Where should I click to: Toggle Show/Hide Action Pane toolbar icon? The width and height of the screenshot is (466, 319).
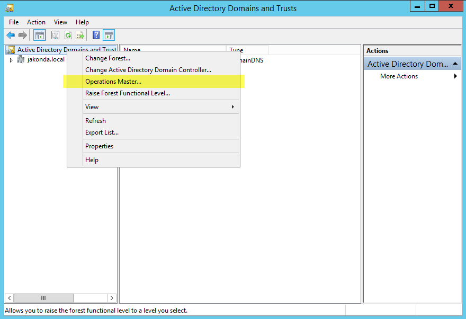[x=109, y=36]
